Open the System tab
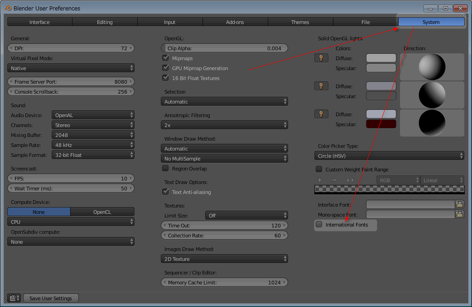Image resolution: width=472 pixels, height=307 pixels. pos(431,22)
